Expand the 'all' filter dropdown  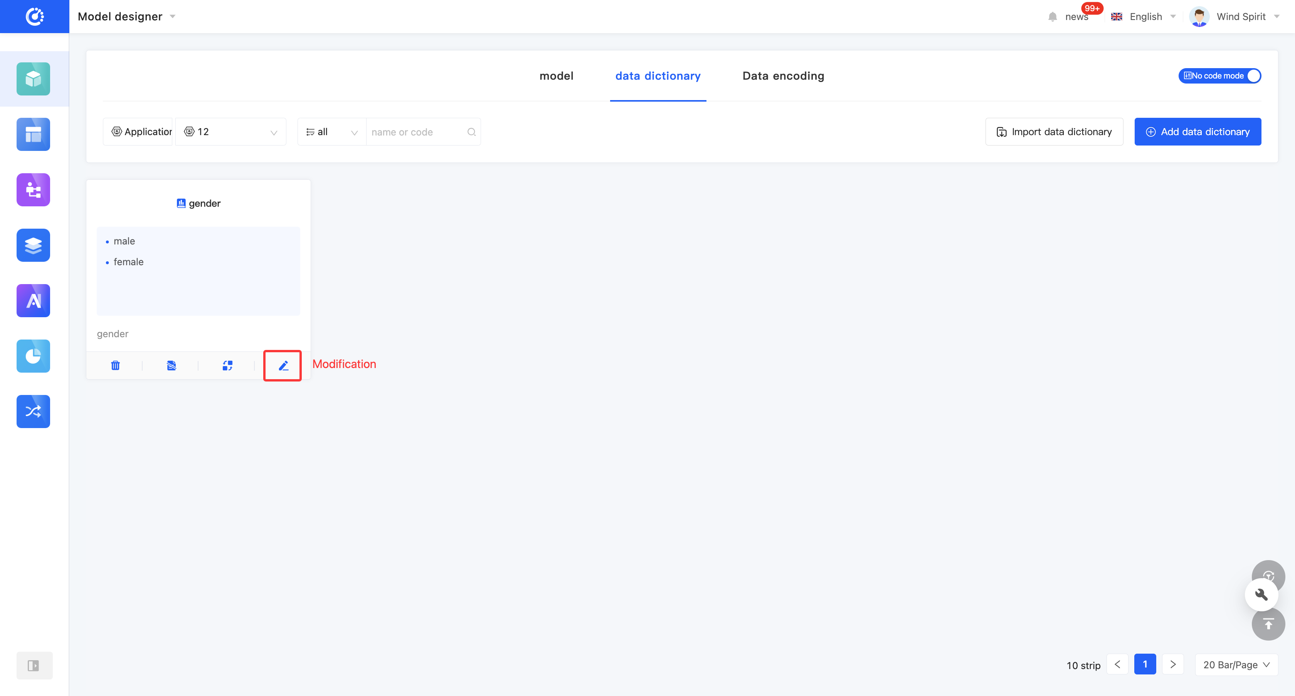click(x=332, y=132)
